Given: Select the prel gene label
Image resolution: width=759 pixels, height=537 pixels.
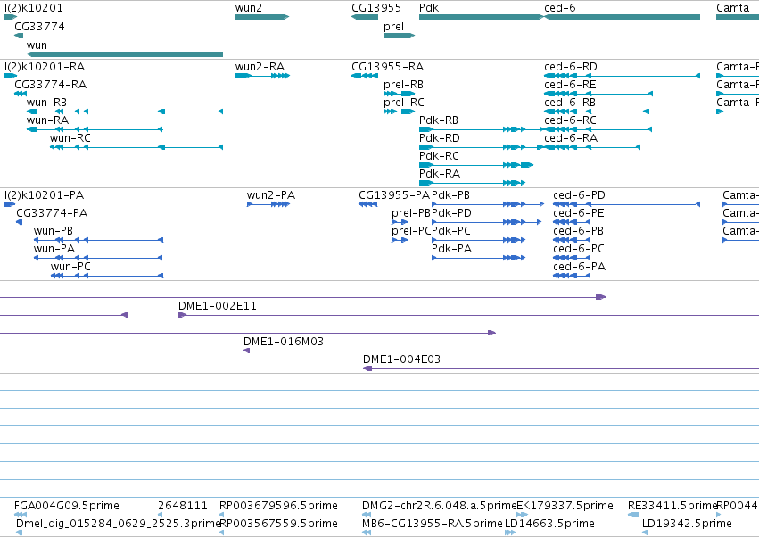Looking at the screenshot, I should point(393,27).
